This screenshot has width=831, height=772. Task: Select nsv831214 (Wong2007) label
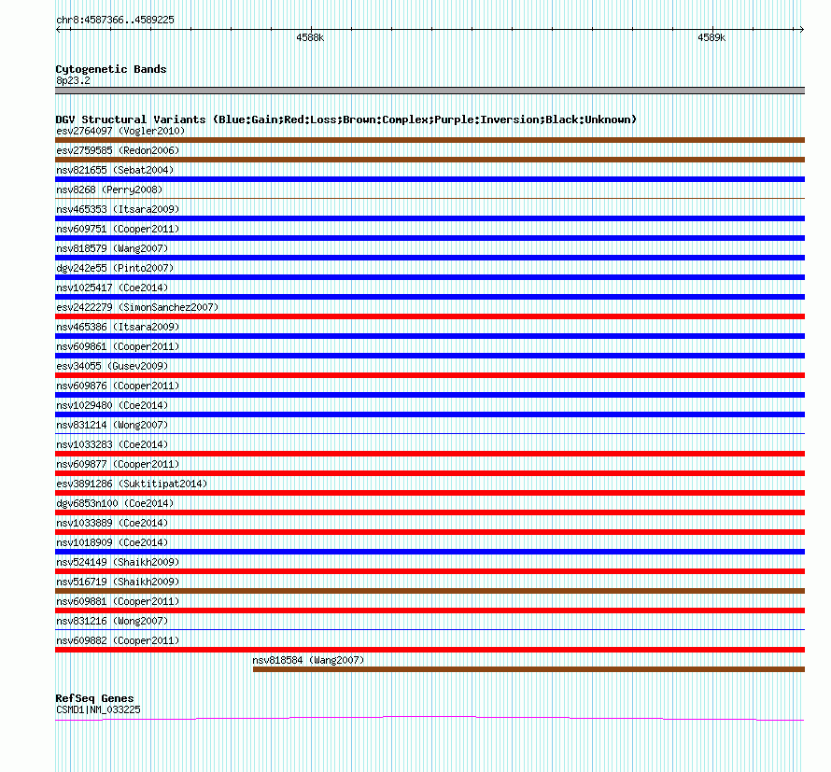(112, 425)
